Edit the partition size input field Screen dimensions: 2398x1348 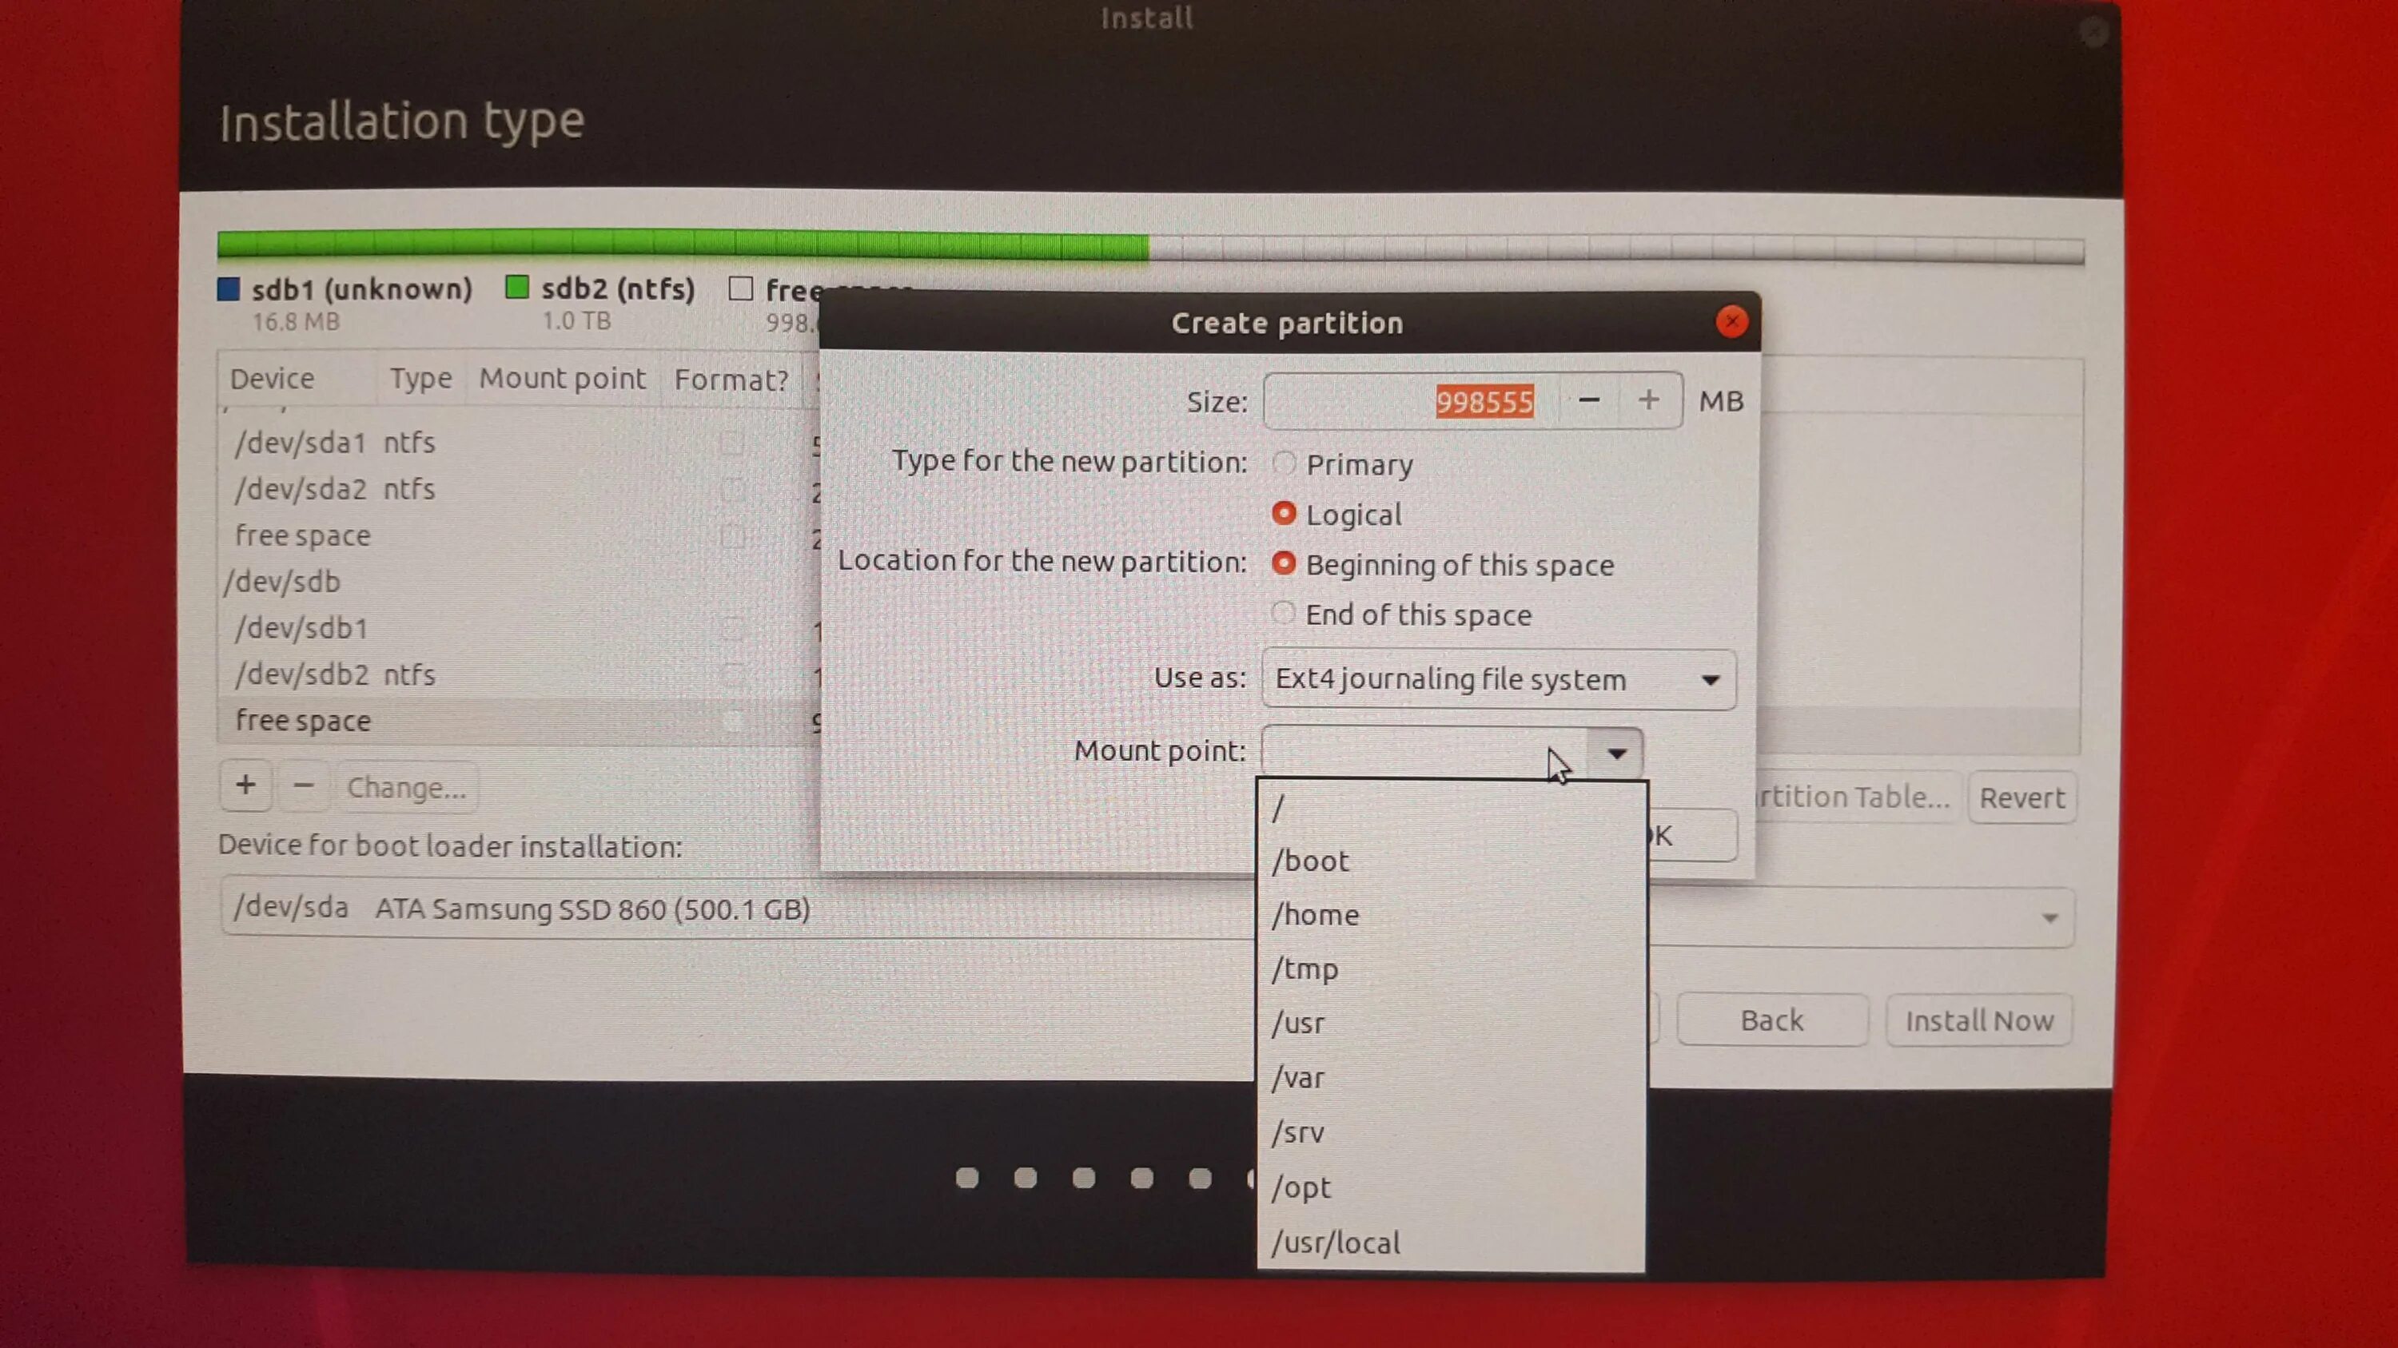click(x=1408, y=400)
